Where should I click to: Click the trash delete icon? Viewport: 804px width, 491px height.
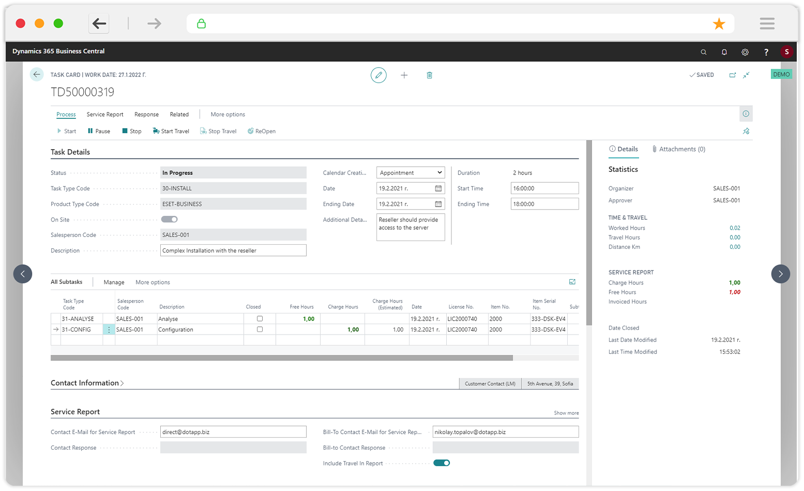coord(429,75)
